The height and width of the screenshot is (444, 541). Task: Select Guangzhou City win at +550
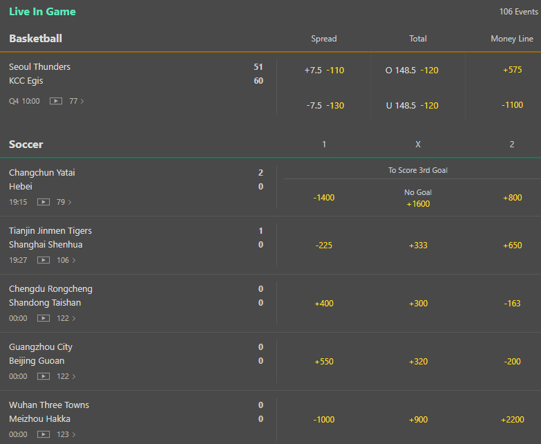[324, 362]
